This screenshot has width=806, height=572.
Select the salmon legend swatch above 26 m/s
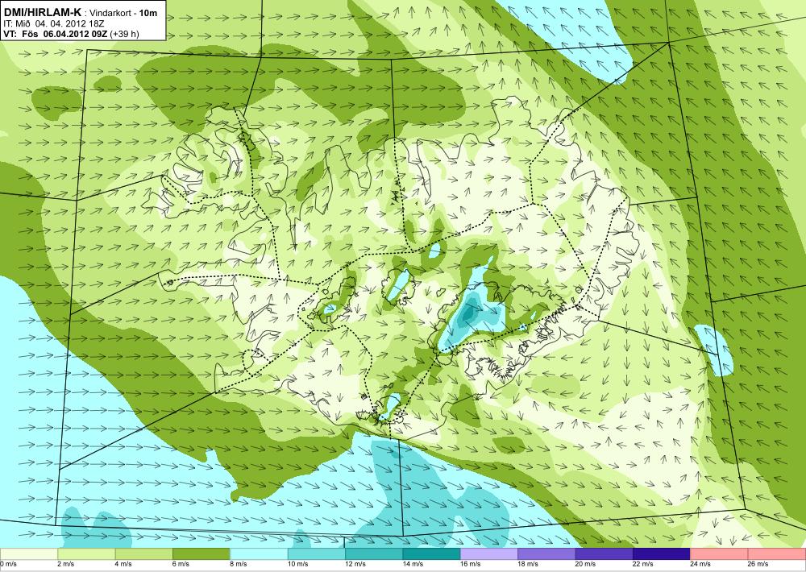click(777, 554)
